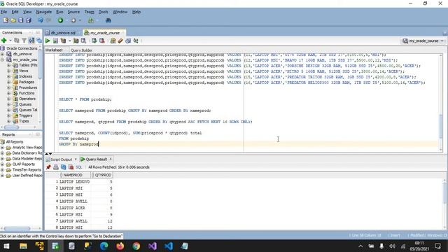Open the Navigate menu
This screenshot has width=448, height=252.
[43, 12]
